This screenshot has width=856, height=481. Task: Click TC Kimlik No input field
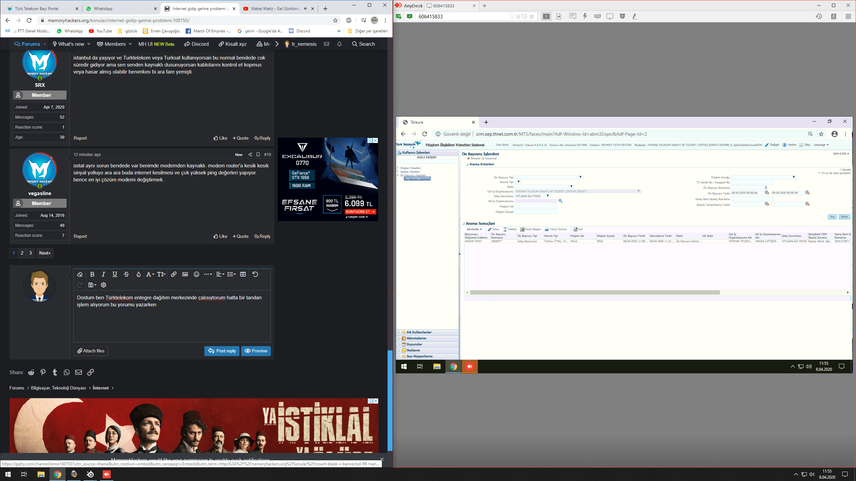[752, 182]
